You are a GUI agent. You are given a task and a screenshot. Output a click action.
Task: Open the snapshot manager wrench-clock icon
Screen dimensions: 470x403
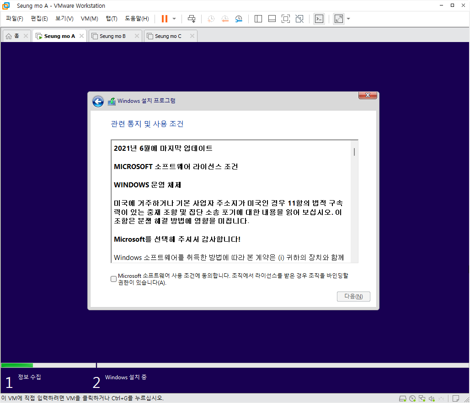click(239, 19)
